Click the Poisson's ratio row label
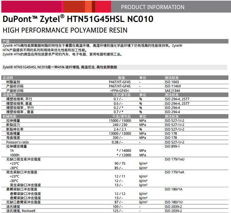231x213 pixels. [x=17, y=142]
